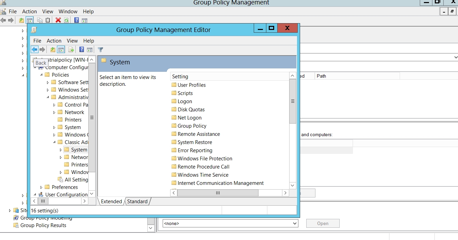Click the Copy icon in main toolbar
Image resolution: width=458 pixels, height=240 pixels.
(x=40, y=20)
